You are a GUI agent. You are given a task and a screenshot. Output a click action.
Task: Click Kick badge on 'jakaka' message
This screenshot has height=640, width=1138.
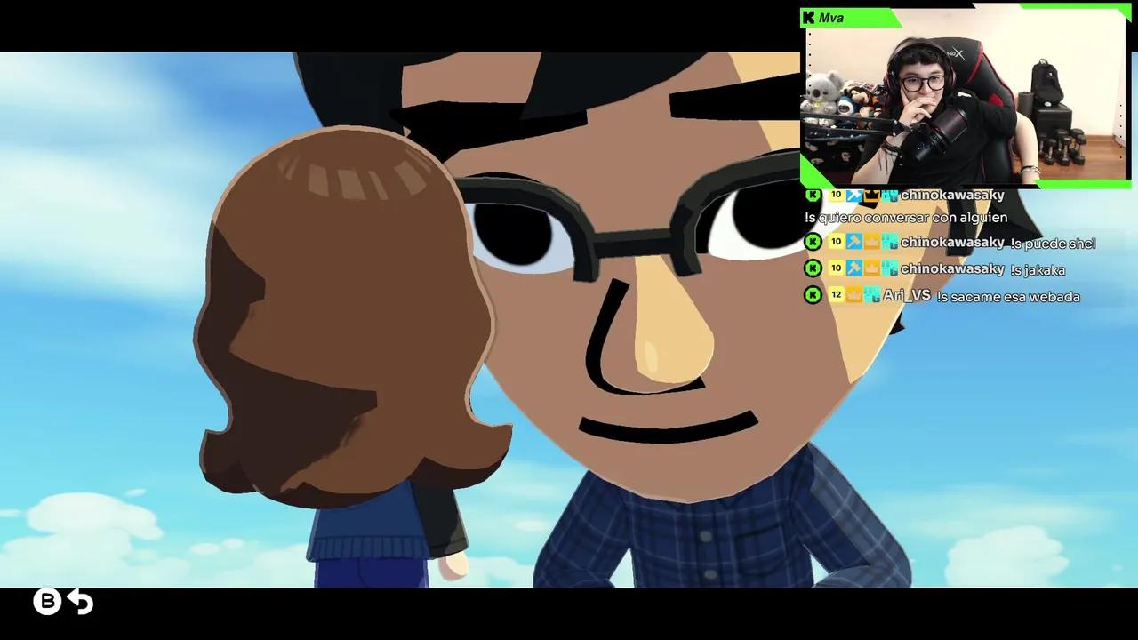pos(813,268)
